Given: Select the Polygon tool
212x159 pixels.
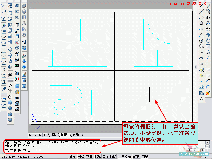Looking at the screenshot, I should [x=201, y=23].
